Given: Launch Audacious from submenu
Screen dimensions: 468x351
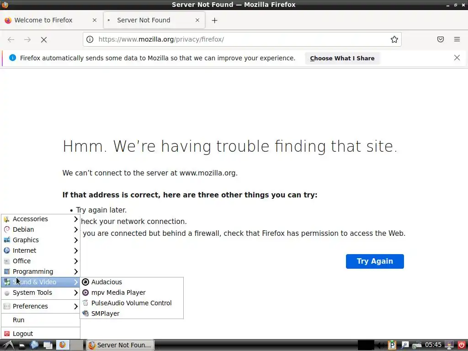Looking at the screenshot, I should point(132,282).
